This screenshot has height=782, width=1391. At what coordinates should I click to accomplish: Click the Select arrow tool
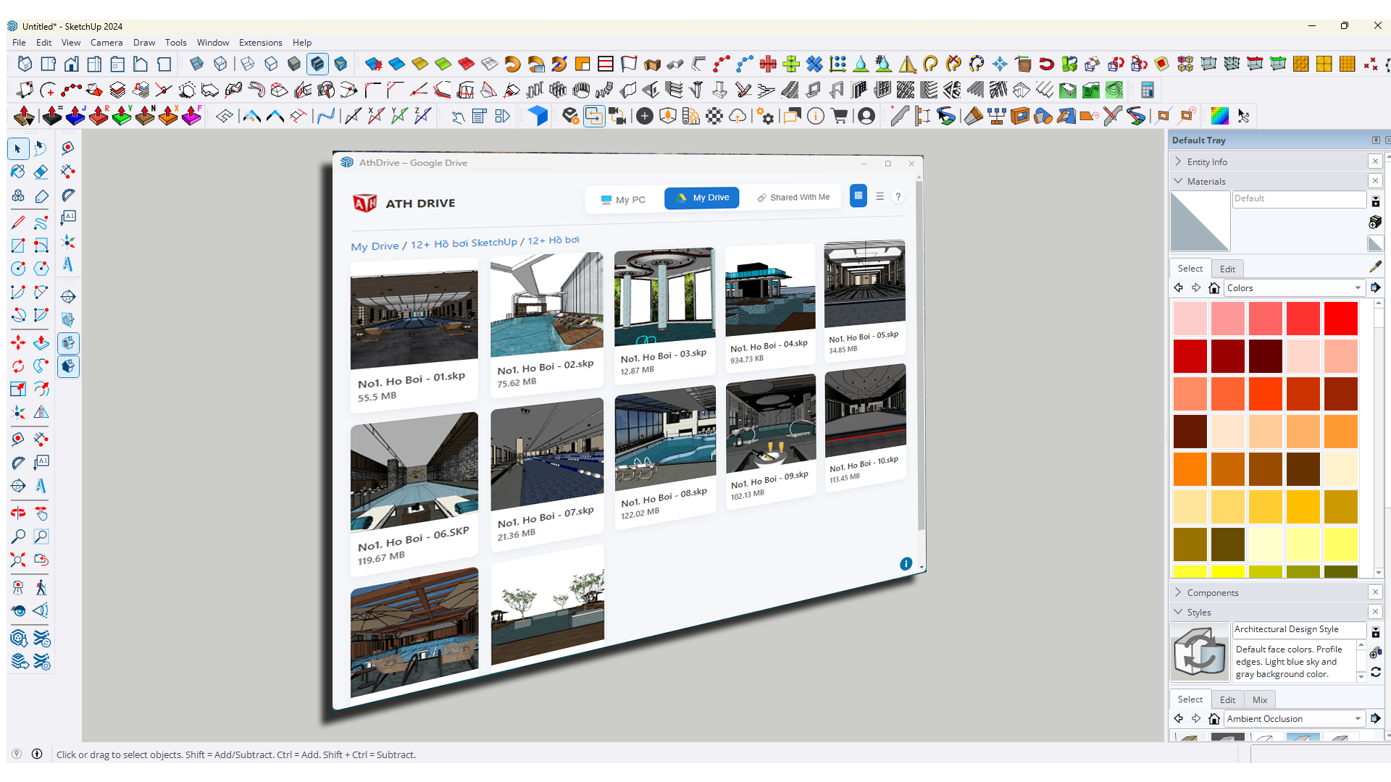[x=18, y=149]
